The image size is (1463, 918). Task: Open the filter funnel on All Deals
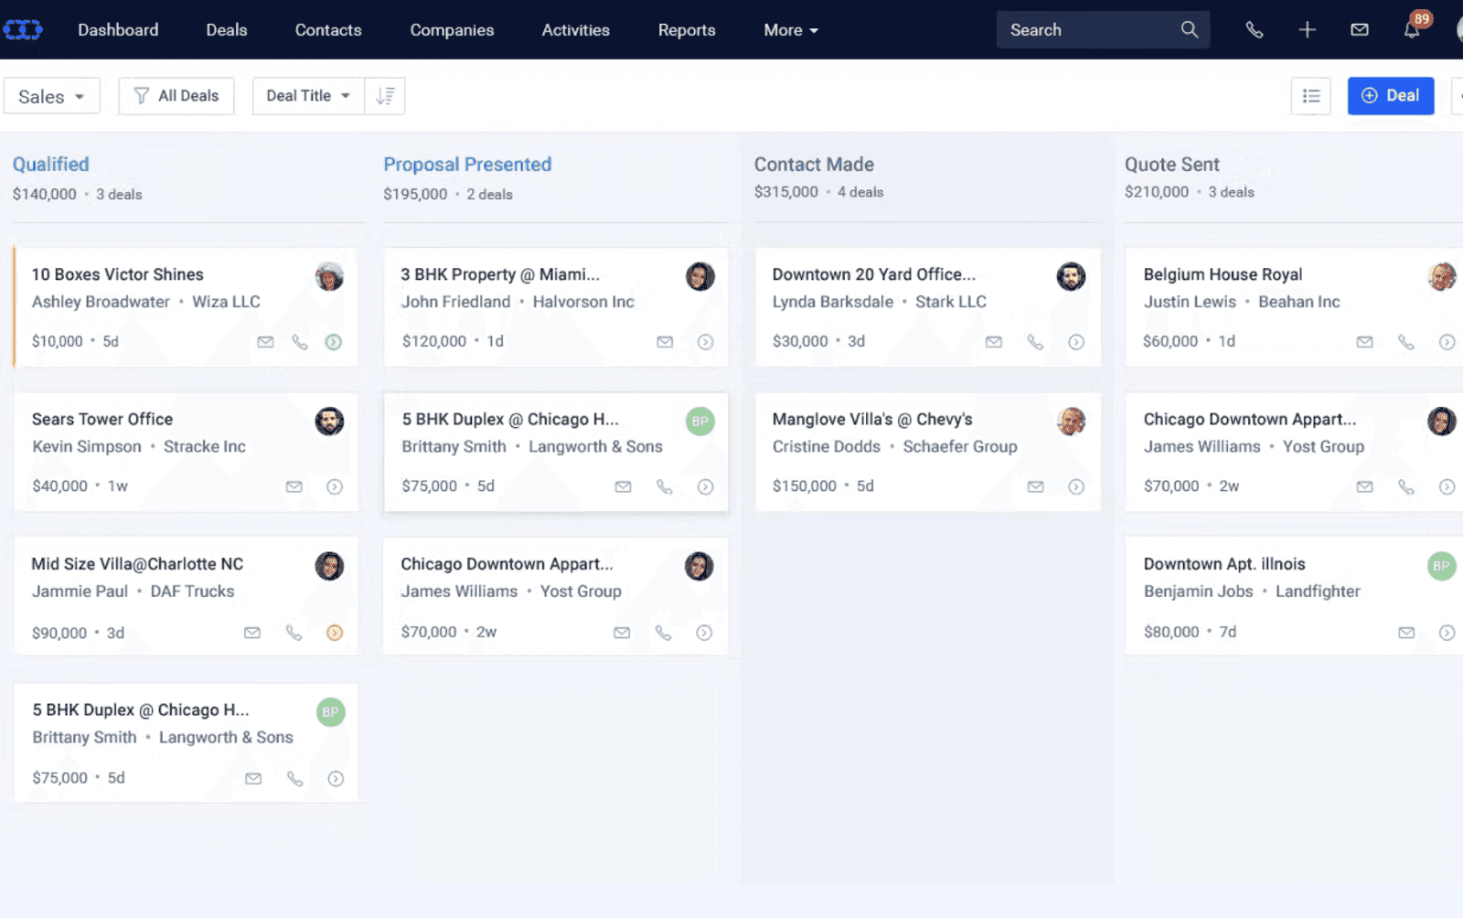(141, 95)
